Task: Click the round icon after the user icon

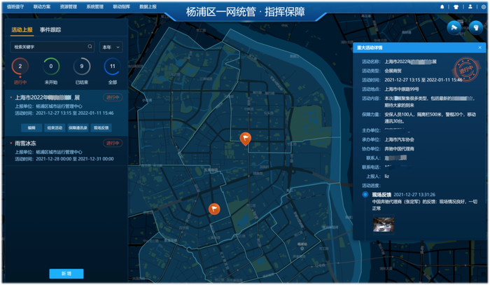Action: click(x=484, y=7)
